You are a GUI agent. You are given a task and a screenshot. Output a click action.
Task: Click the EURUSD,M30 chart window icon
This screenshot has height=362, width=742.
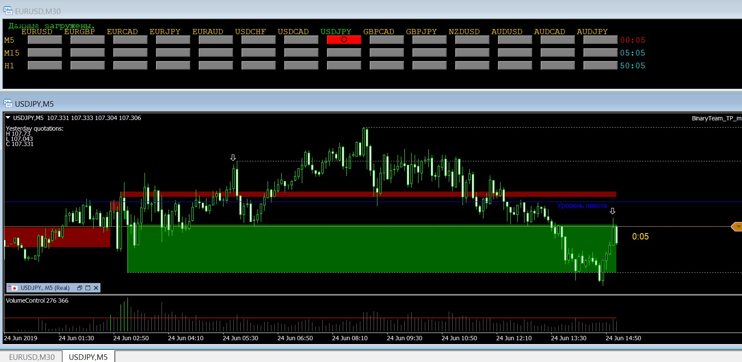[x=8, y=11]
